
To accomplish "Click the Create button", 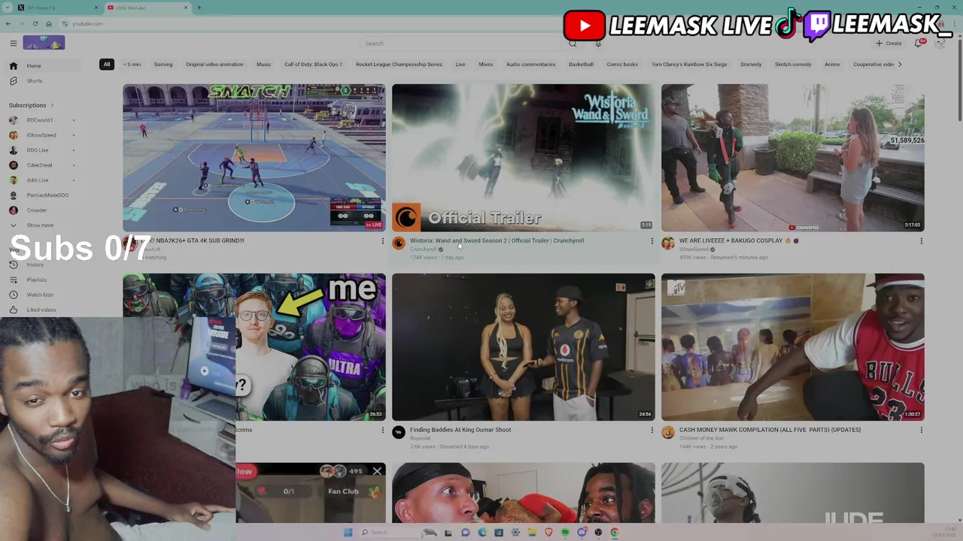I will coord(889,44).
